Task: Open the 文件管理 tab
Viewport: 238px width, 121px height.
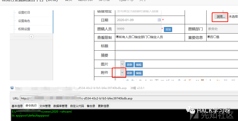Action: point(45,106)
